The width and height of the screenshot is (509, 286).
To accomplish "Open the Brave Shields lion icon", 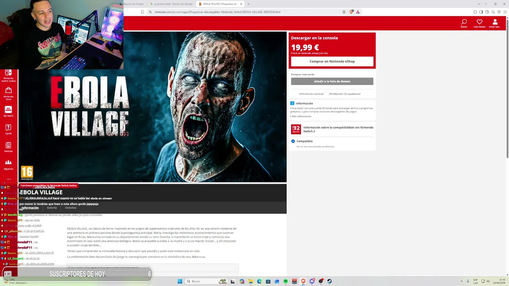I will [351, 12].
